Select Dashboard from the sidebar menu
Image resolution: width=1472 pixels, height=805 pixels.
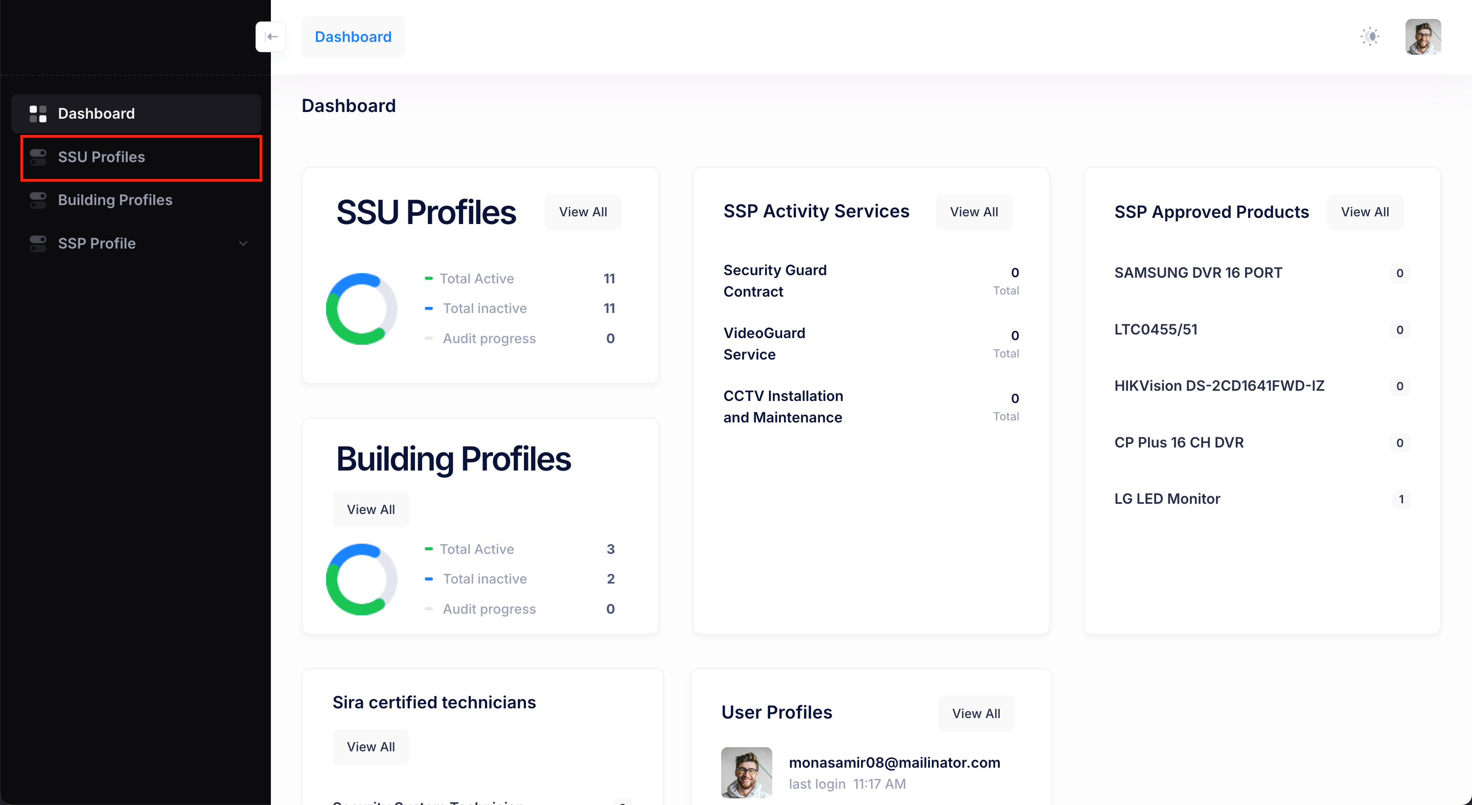96,113
